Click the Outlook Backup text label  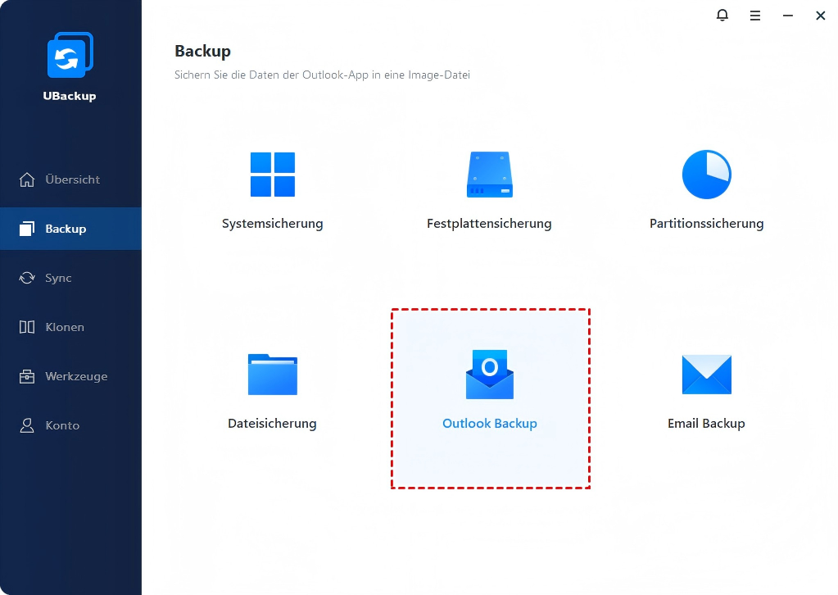tap(489, 424)
